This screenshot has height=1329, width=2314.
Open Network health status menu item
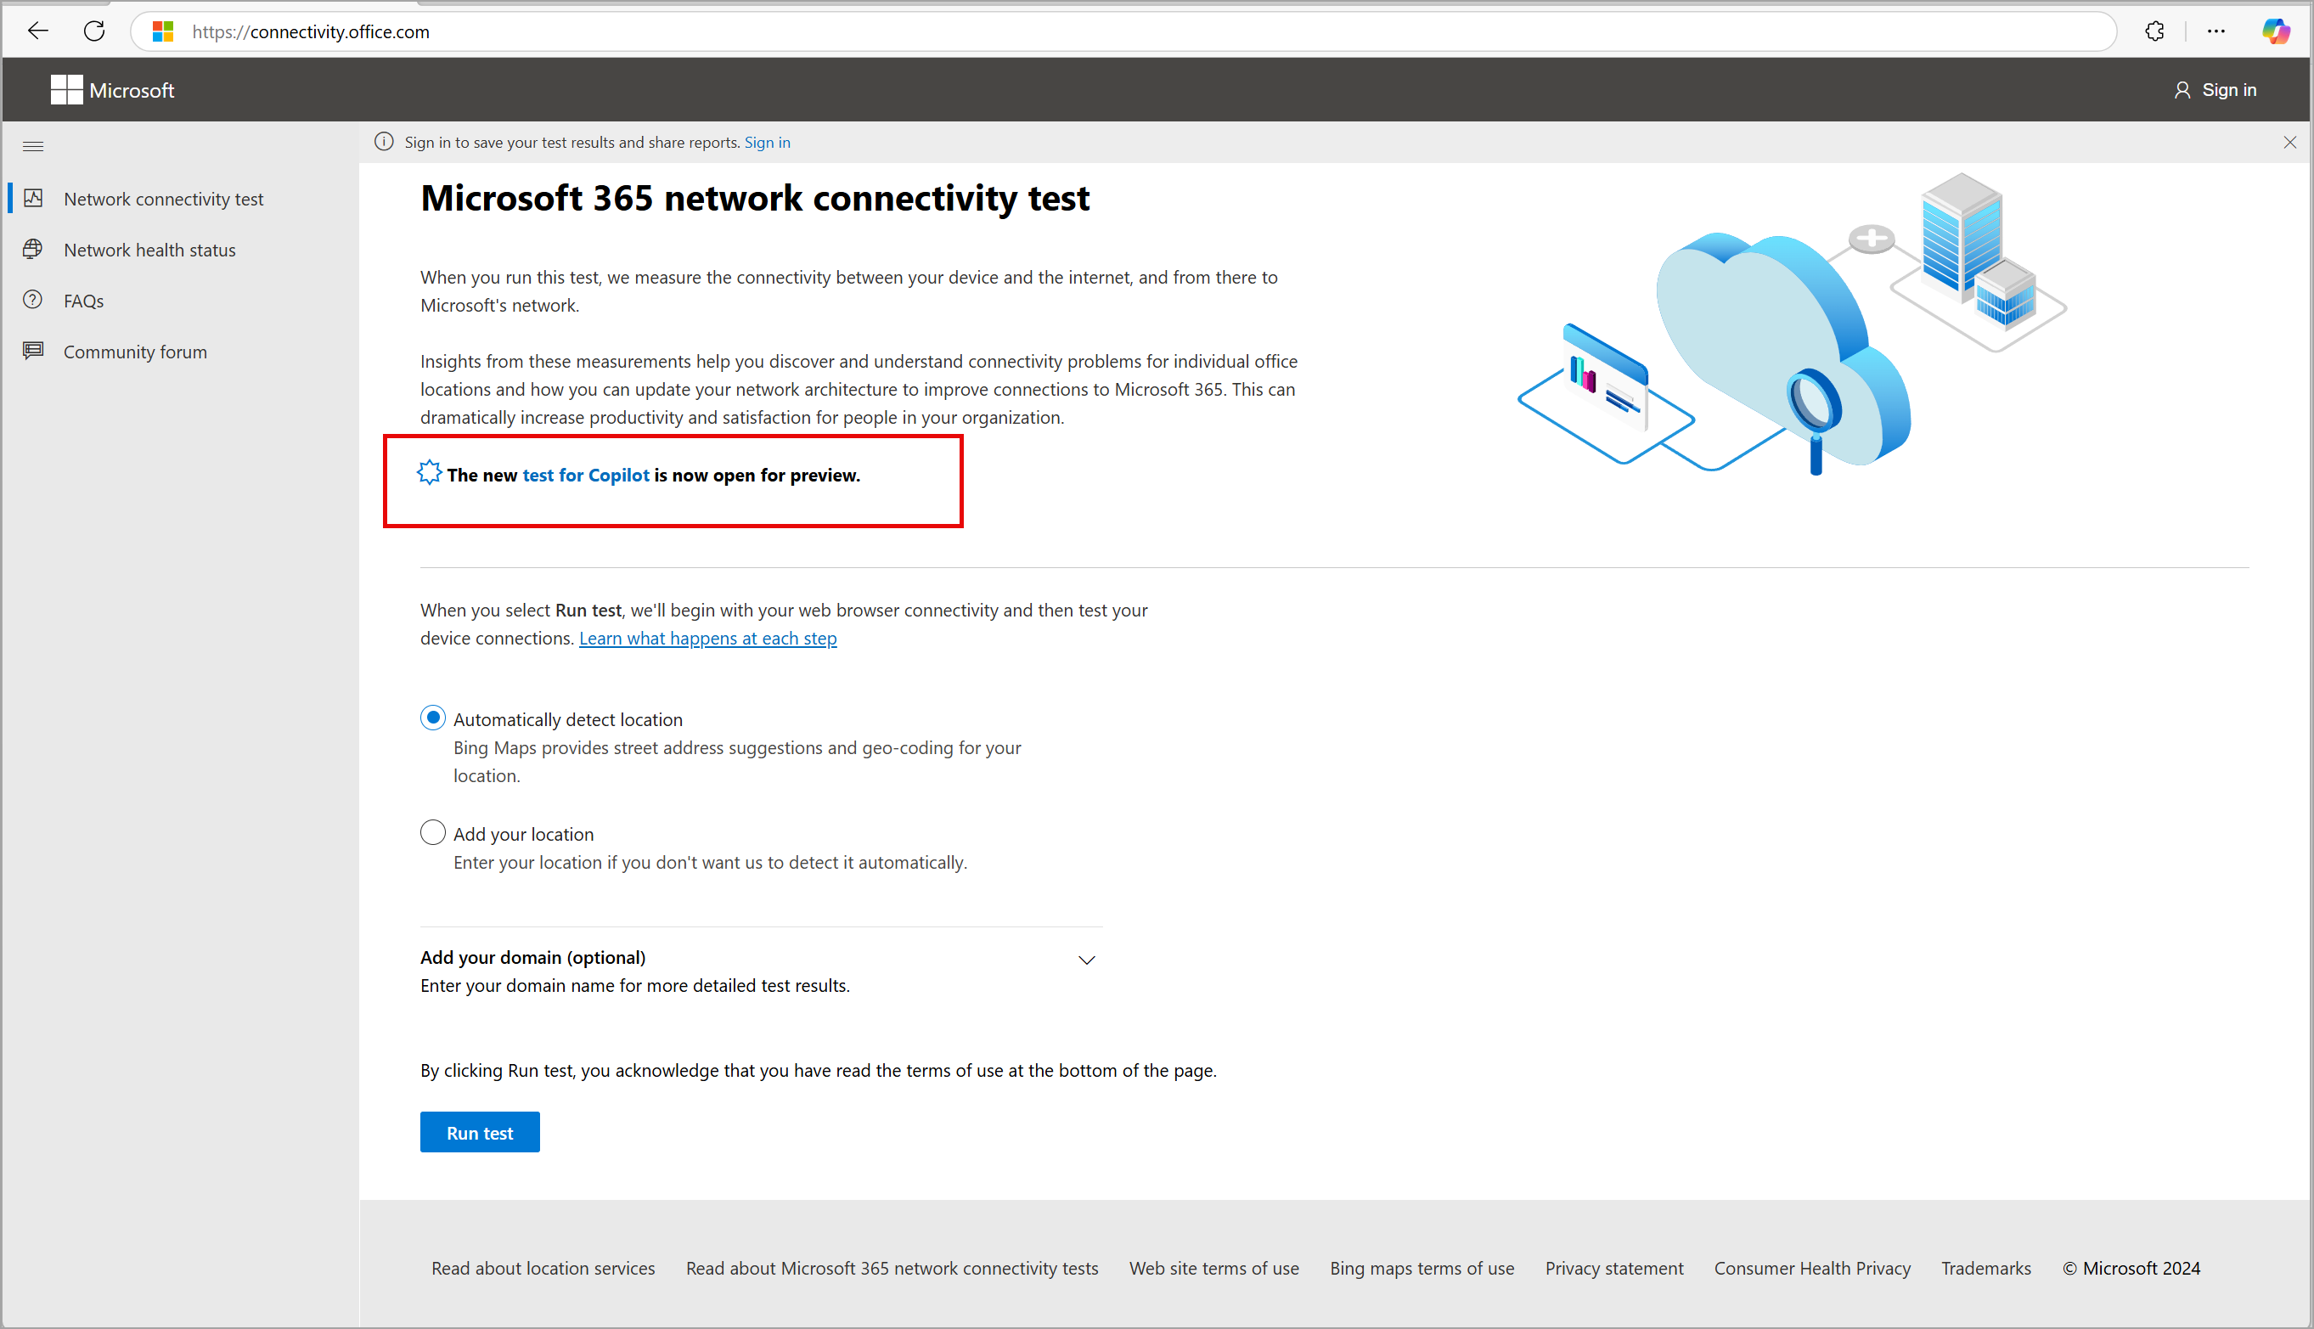click(x=148, y=250)
